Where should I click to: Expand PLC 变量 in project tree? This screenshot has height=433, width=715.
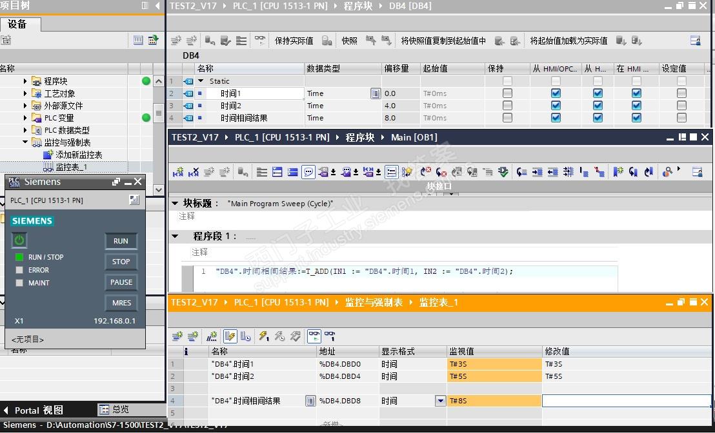click(25, 118)
